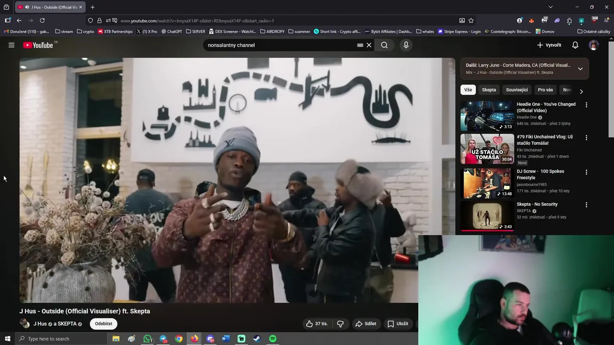Open the YouTube account avatar menu
This screenshot has width=614, height=345.
tap(594, 45)
